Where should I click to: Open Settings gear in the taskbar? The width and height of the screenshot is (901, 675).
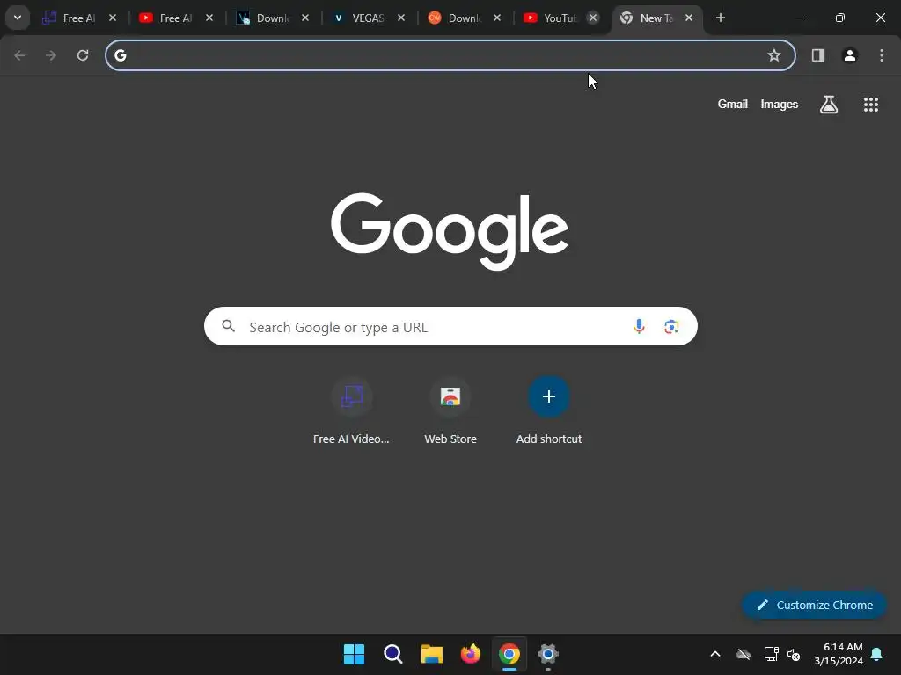[548, 654]
